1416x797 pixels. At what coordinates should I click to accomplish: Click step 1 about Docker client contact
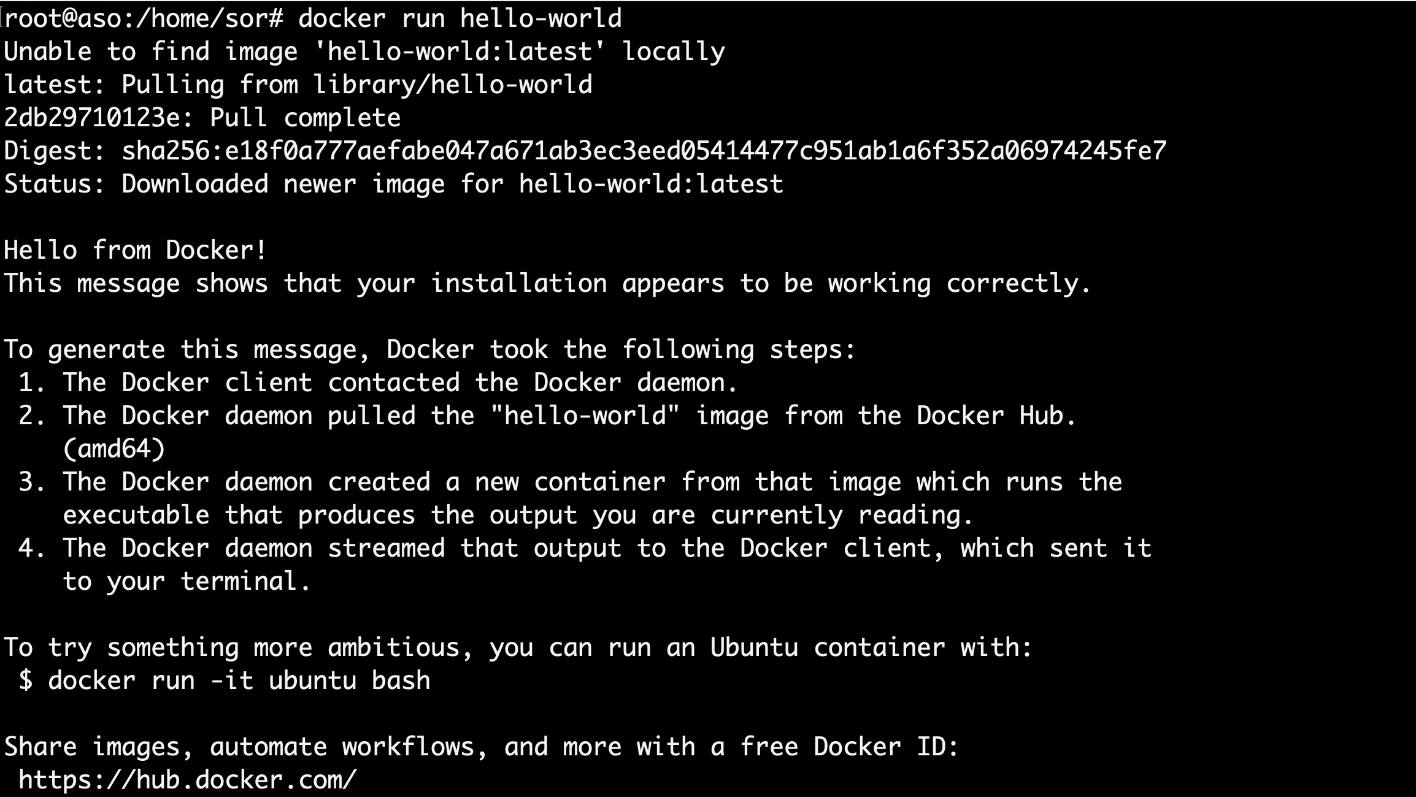point(378,383)
